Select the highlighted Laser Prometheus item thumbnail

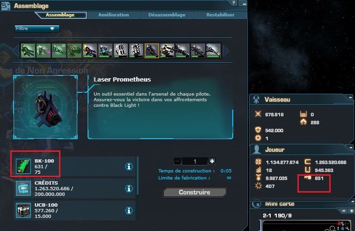click(x=152, y=51)
